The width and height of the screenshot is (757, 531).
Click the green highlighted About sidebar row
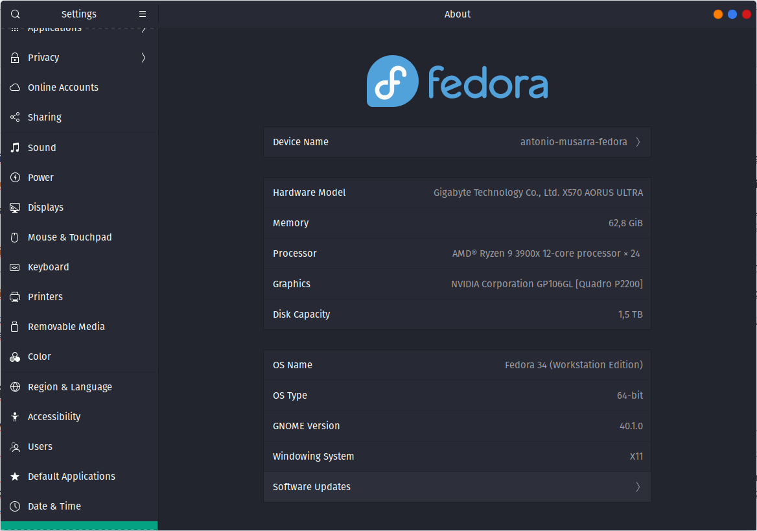(79, 526)
